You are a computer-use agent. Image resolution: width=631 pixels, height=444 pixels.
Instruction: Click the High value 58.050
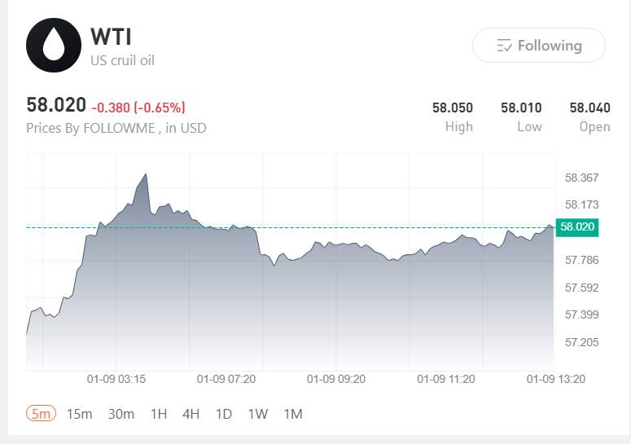(x=453, y=108)
